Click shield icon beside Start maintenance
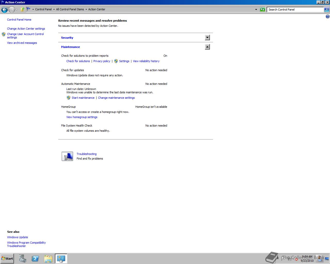Image resolution: width=330 pixels, height=264 pixels. click(69, 98)
